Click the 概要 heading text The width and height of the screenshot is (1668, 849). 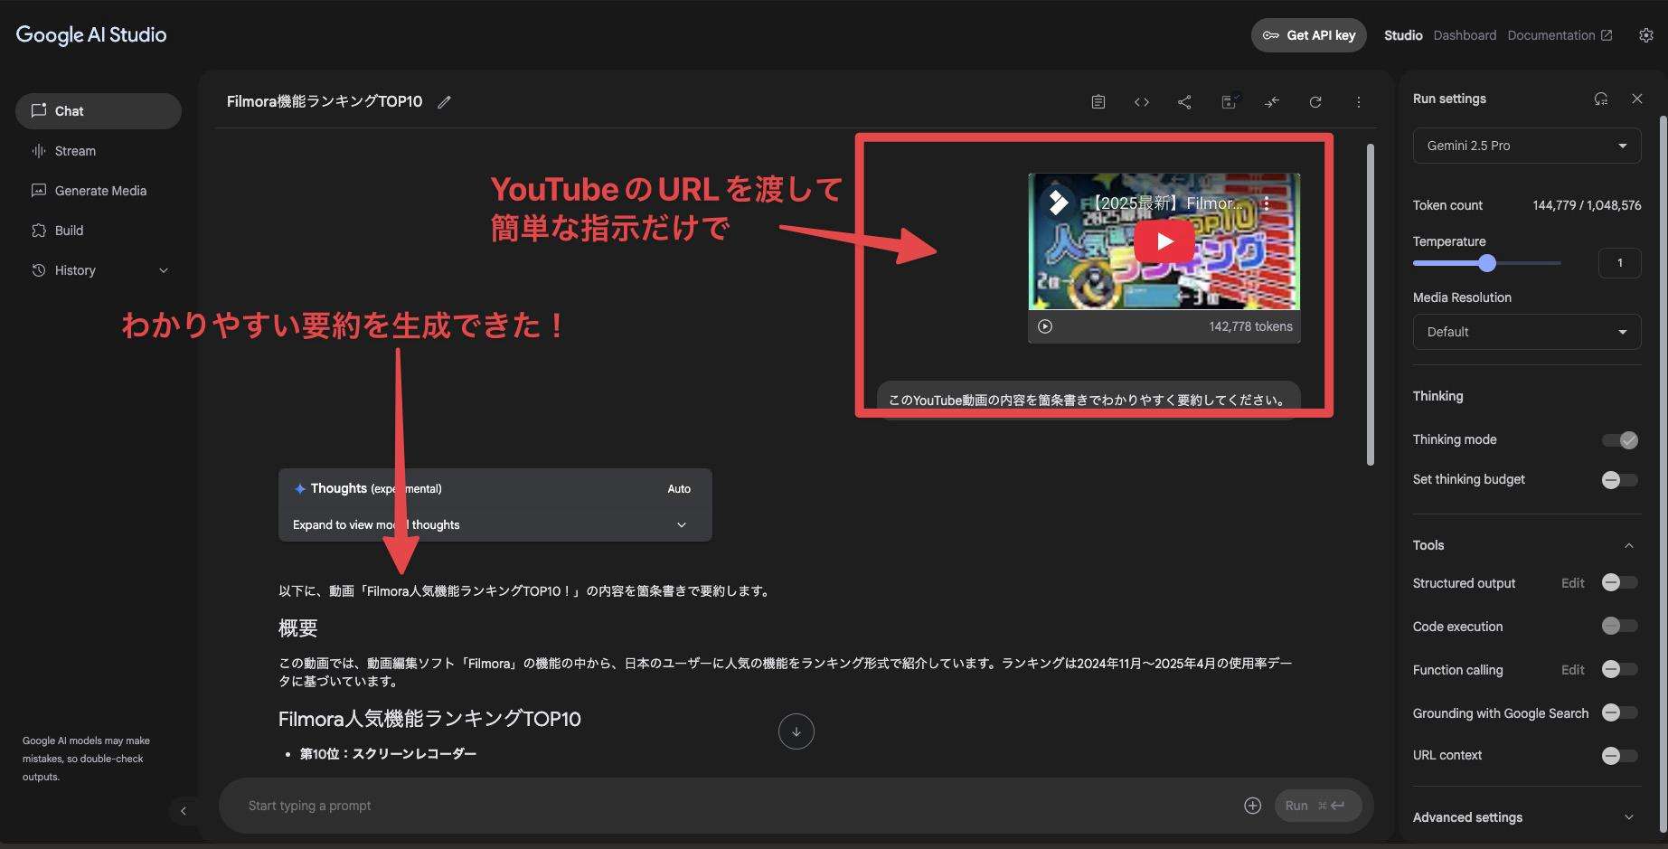[x=297, y=628]
